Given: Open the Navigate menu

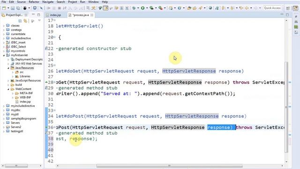Looking at the screenshot, I should coord(48,2).
